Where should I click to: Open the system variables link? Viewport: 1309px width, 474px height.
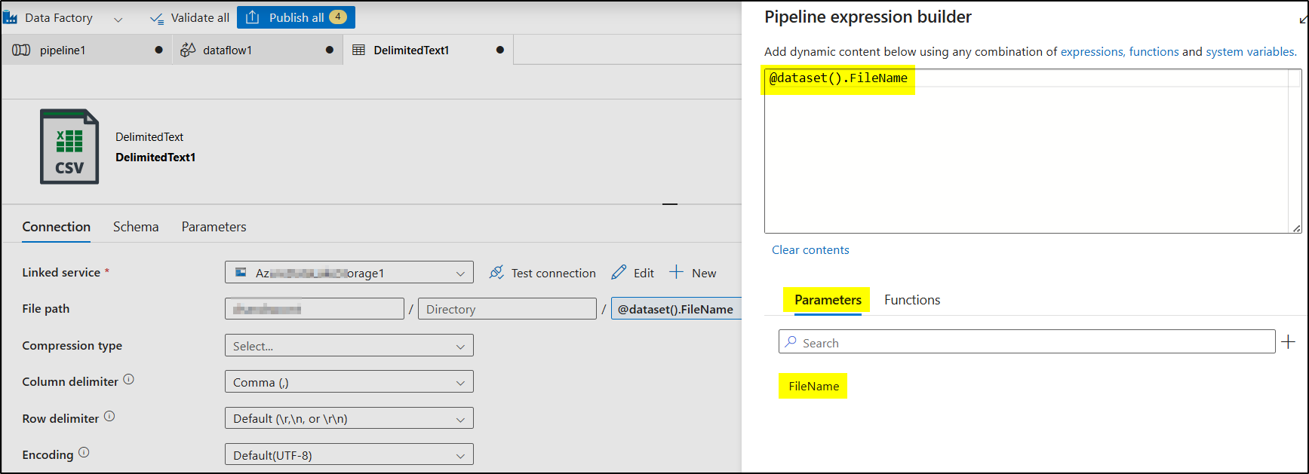[x=1251, y=51]
